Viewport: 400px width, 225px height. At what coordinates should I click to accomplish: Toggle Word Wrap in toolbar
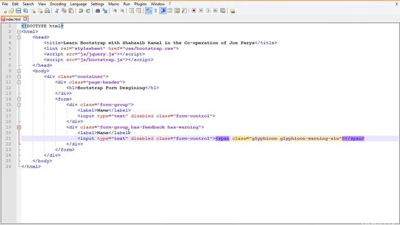pyautogui.click(x=149, y=11)
